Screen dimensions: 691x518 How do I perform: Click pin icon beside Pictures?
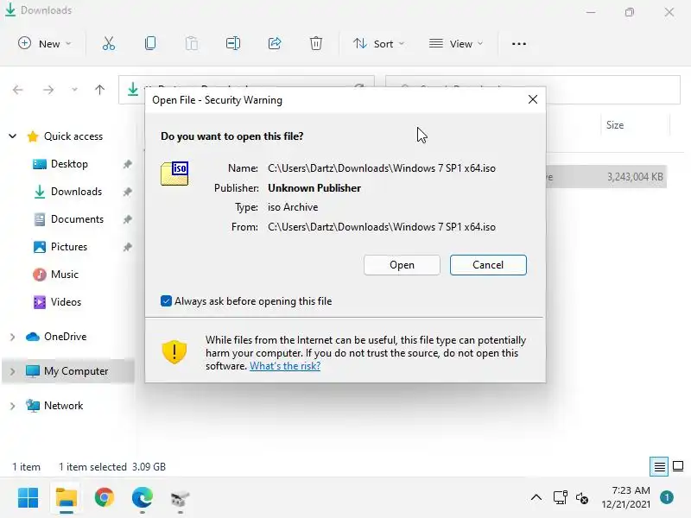point(127,247)
